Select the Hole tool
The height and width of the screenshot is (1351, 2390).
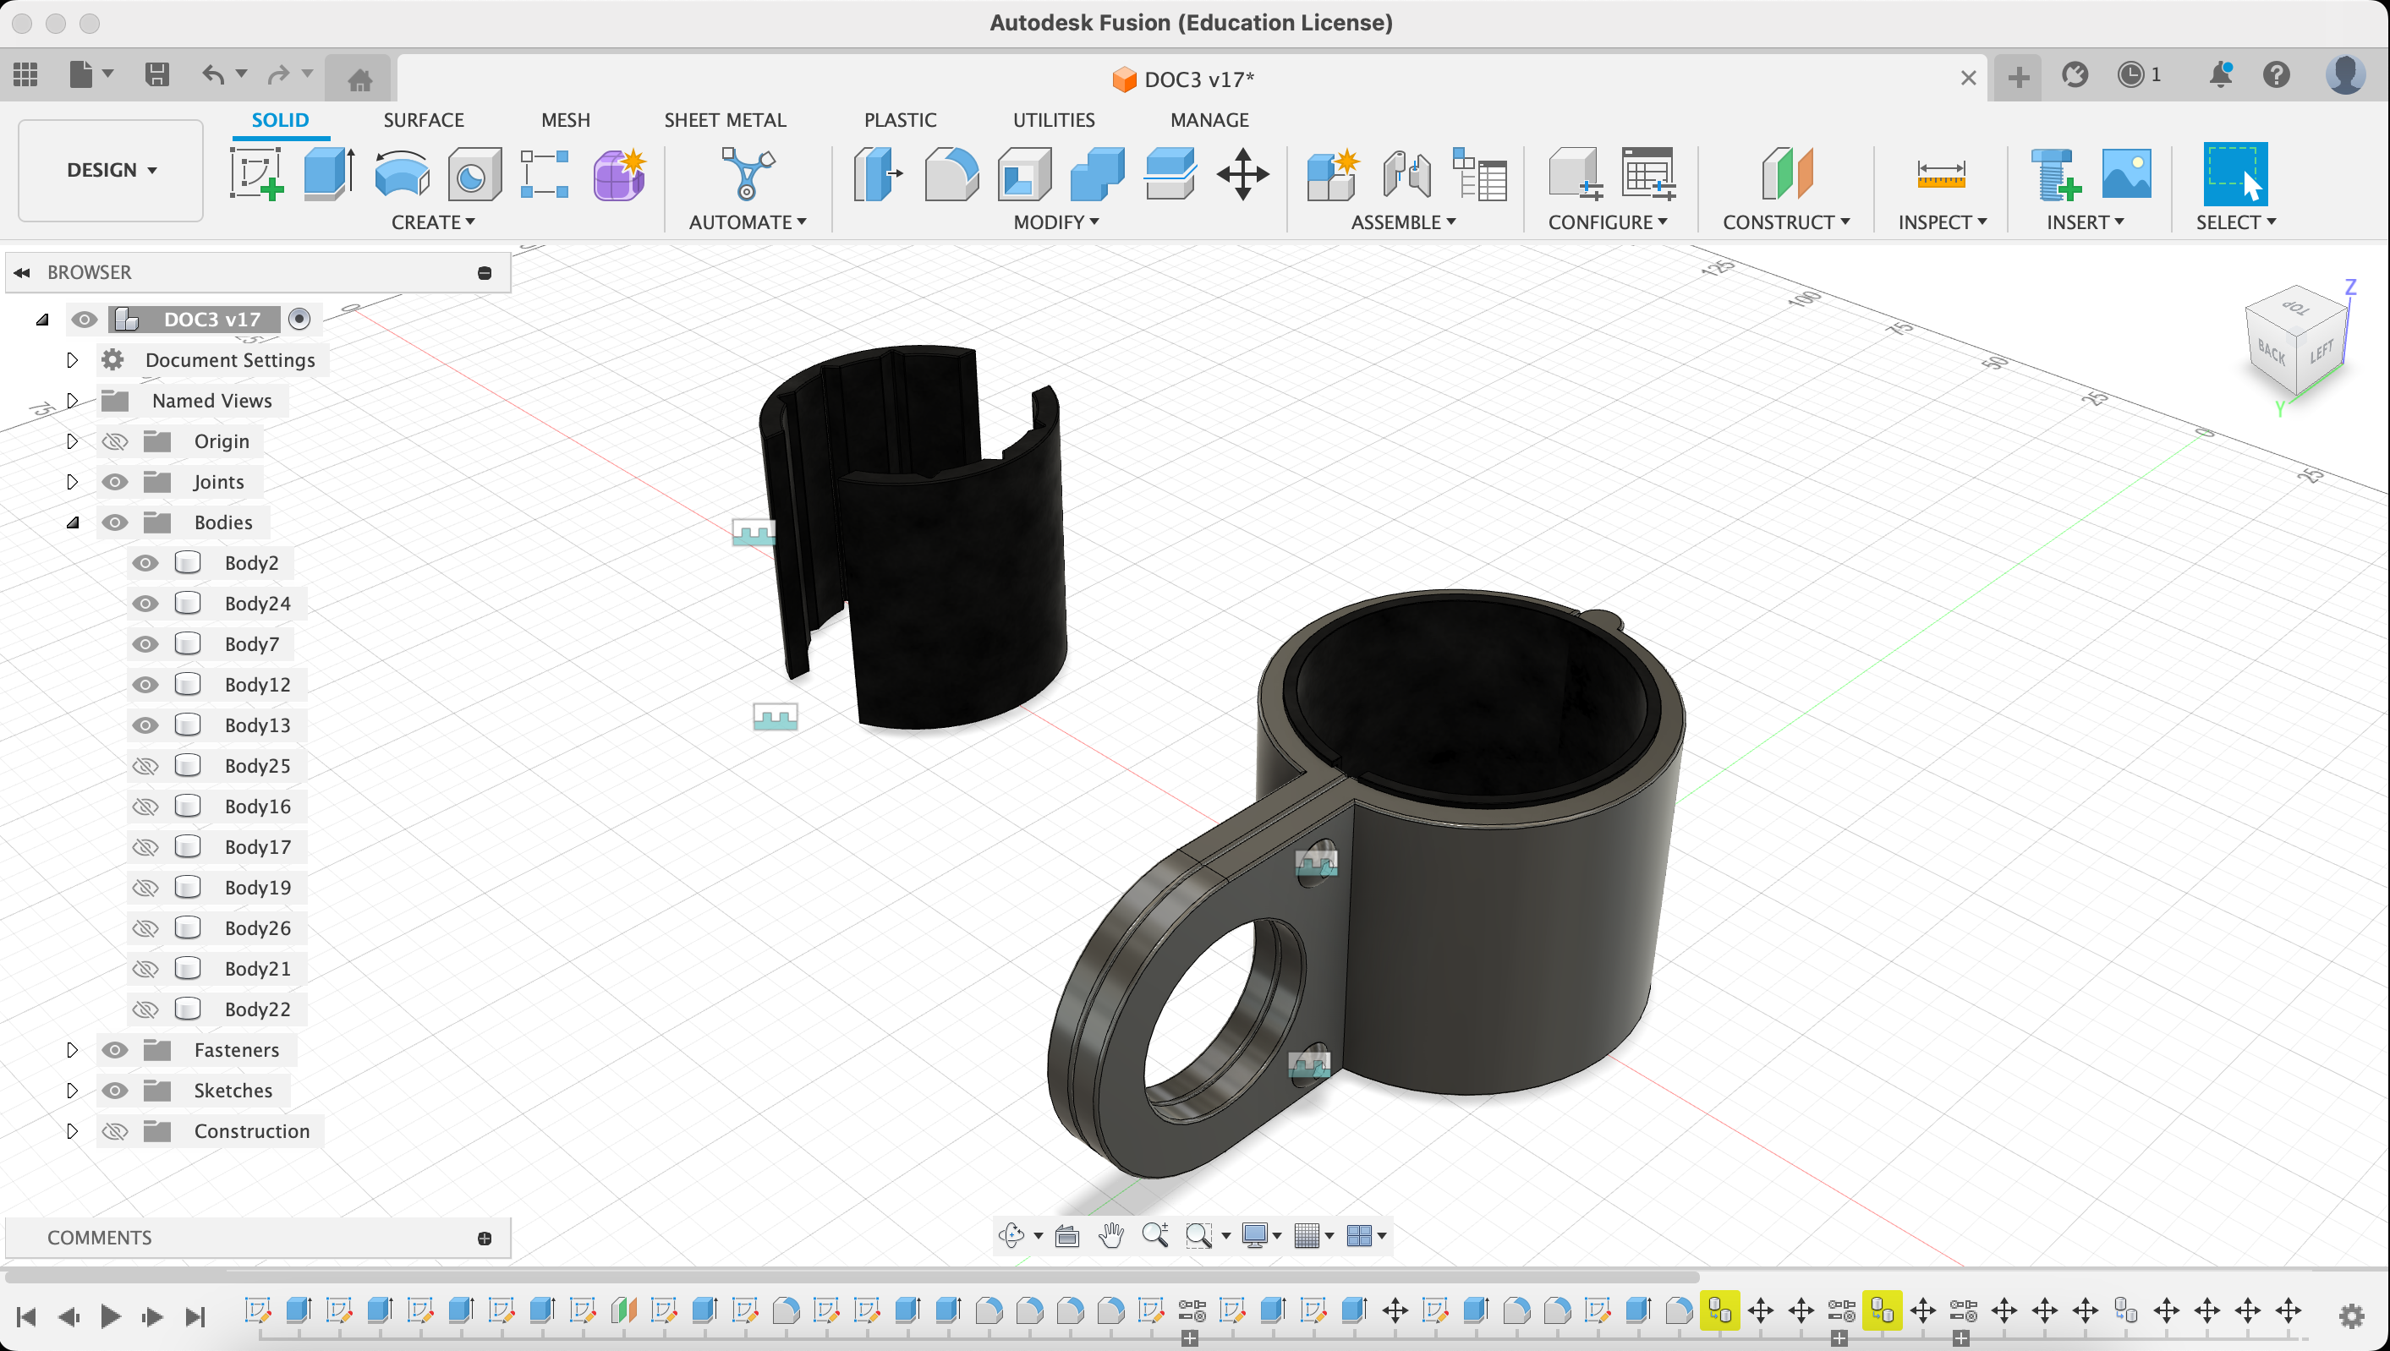474,173
